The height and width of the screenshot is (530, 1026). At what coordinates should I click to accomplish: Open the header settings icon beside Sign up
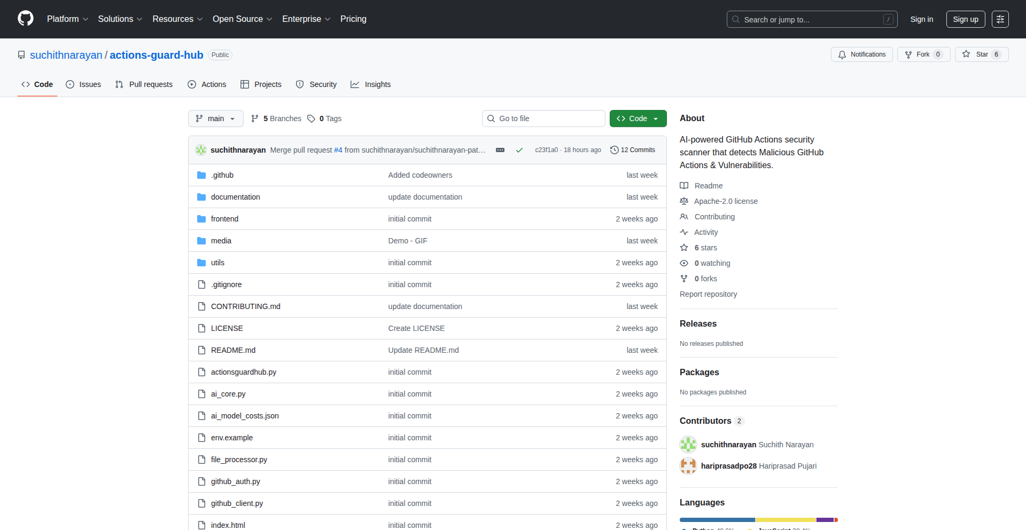[x=1000, y=19]
